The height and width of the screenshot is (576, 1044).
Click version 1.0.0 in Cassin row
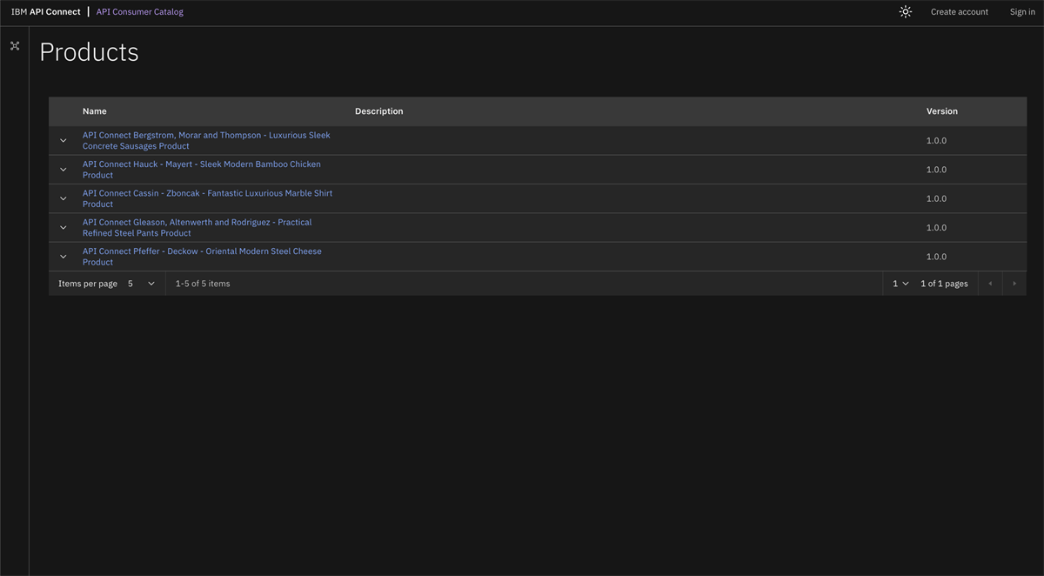click(x=936, y=198)
